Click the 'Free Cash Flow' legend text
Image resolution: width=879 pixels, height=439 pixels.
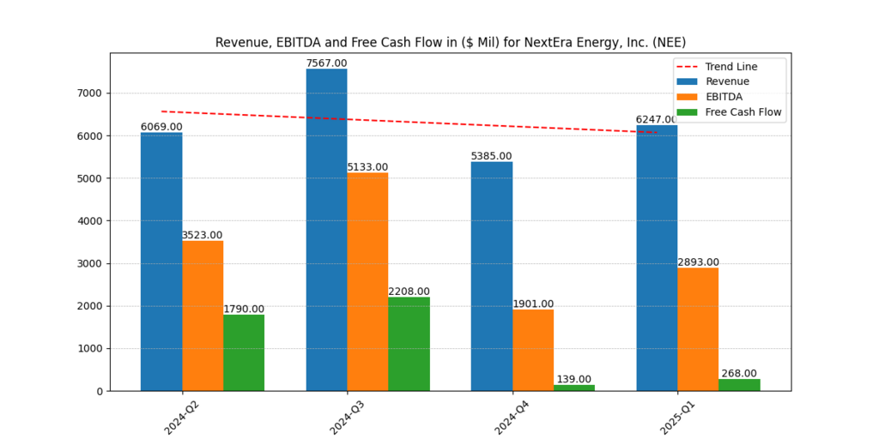click(x=743, y=112)
